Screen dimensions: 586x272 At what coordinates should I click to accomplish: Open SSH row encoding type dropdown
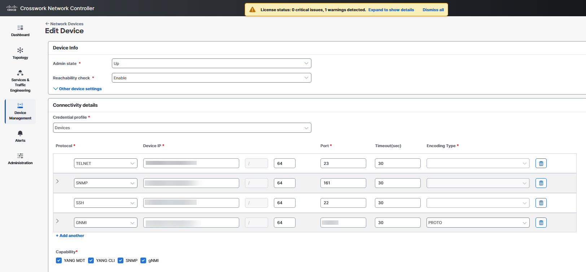click(478, 203)
